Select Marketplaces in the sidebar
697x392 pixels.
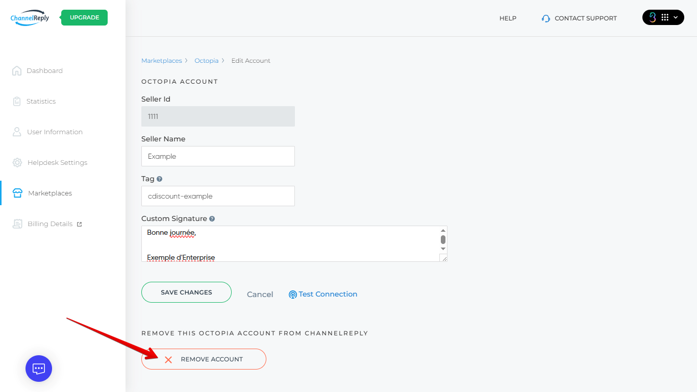pyautogui.click(x=50, y=193)
